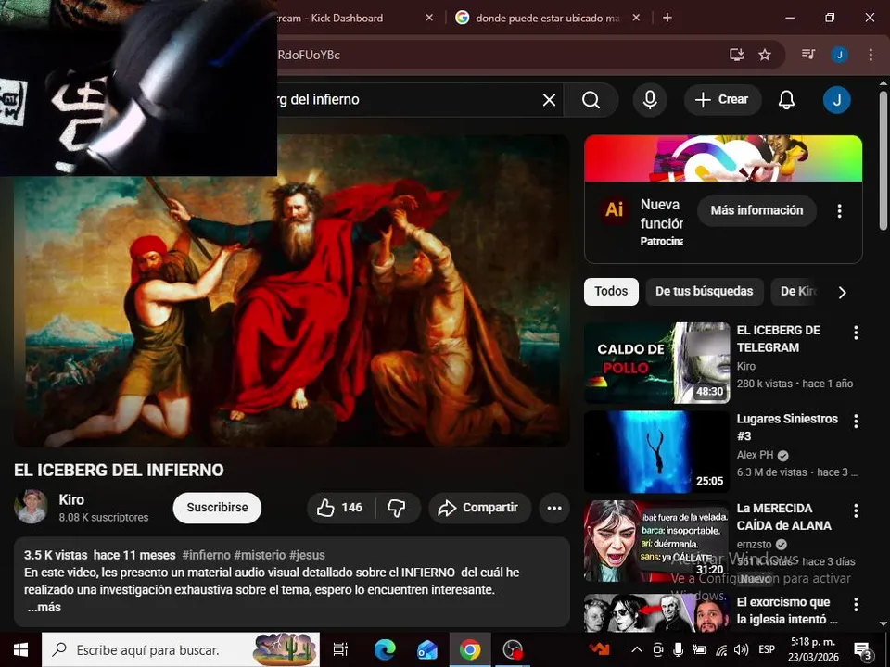Click the Chrome taskbar icon
This screenshot has height=667, width=890.
pyautogui.click(x=470, y=650)
